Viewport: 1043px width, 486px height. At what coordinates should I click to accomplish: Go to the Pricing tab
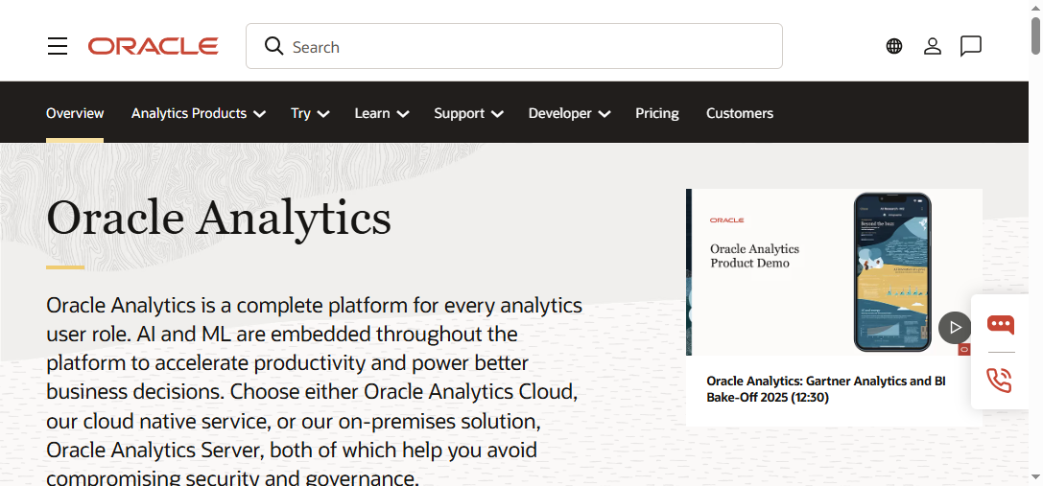(x=656, y=113)
